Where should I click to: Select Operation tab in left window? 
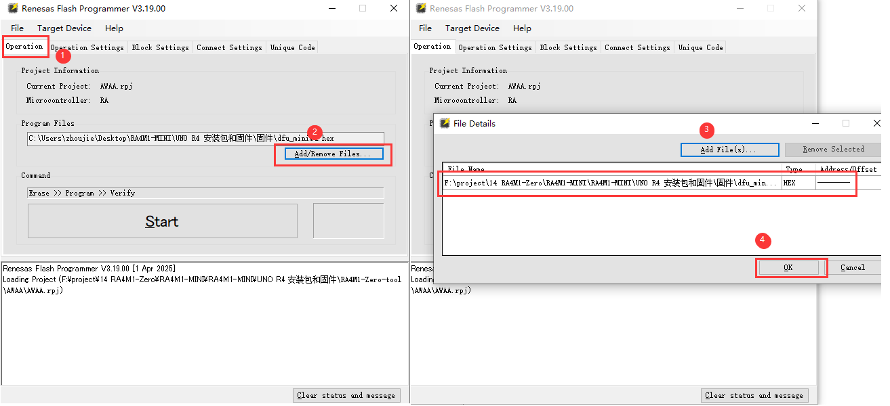pyautogui.click(x=24, y=47)
